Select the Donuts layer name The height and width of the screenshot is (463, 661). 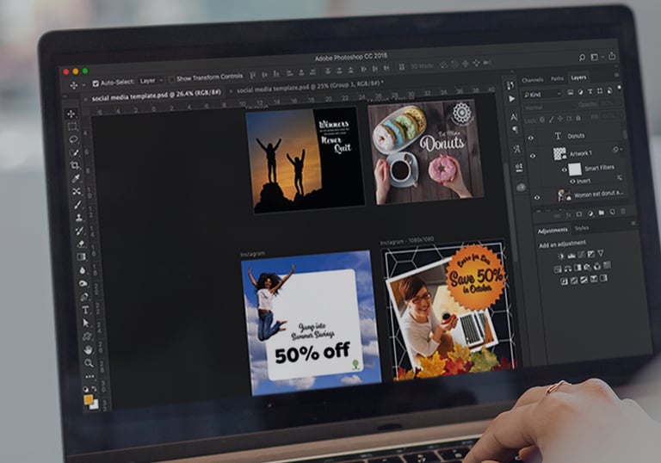pyautogui.click(x=576, y=136)
